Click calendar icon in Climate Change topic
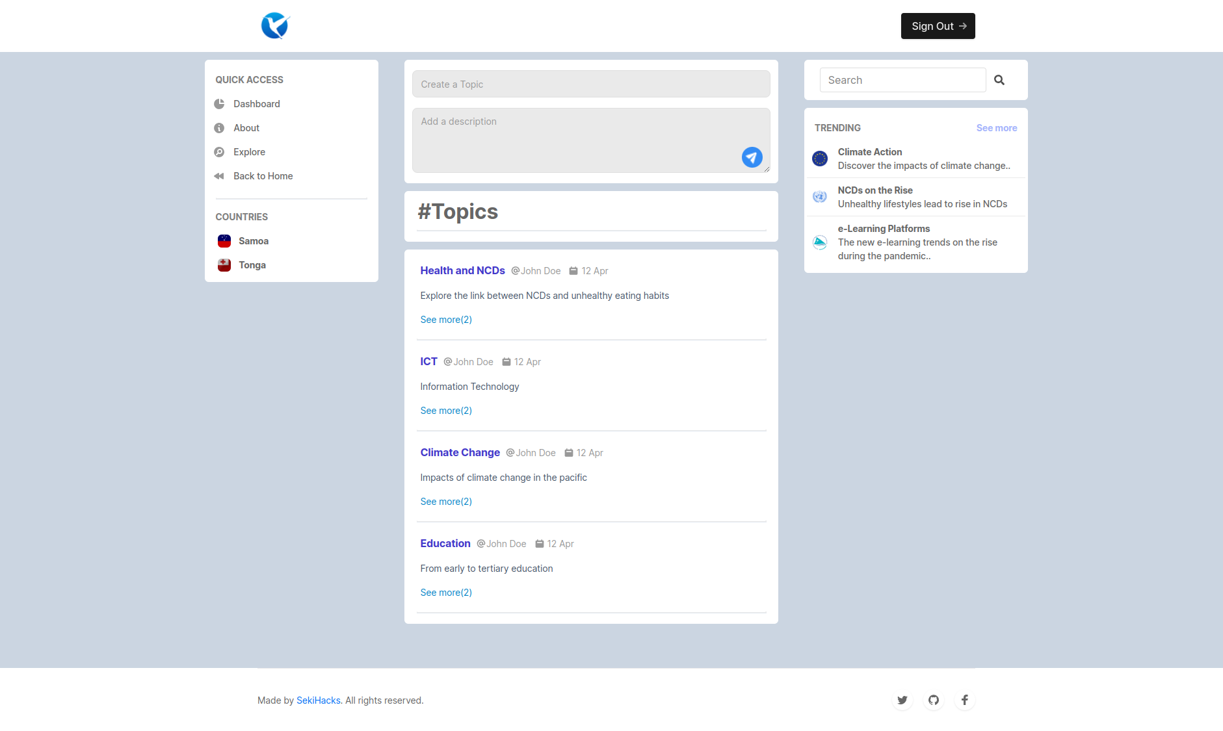The image size is (1223, 731). point(568,453)
